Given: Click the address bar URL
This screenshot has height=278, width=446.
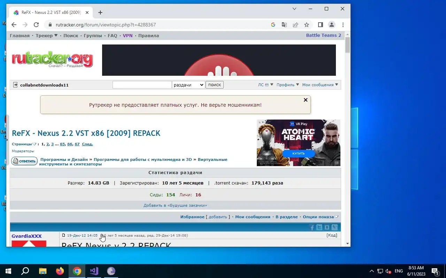Looking at the screenshot, I should (x=106, y=25).
